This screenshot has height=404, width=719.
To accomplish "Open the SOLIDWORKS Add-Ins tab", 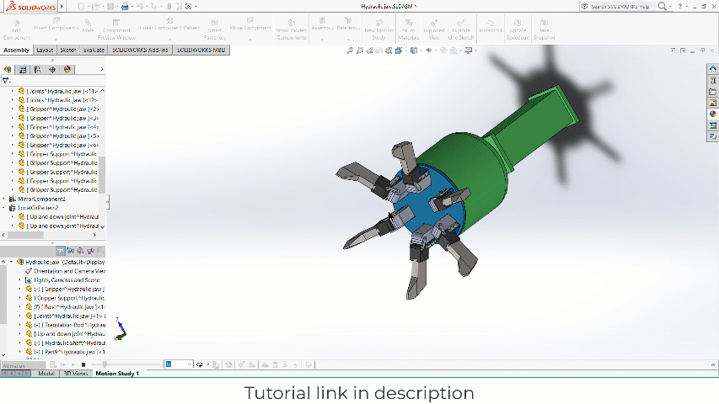I will pos(140,50).
